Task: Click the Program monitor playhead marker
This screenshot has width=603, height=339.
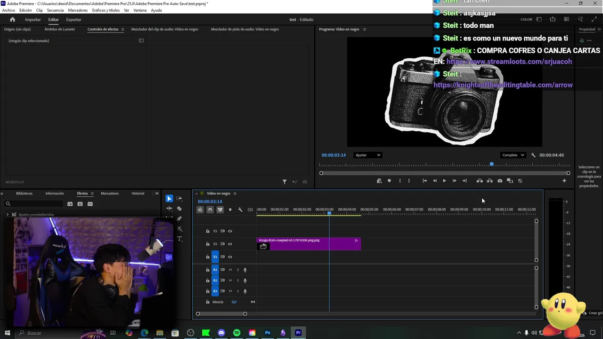Action: coord(491,164)
